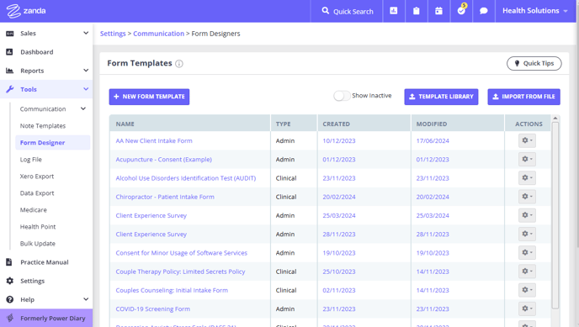Open the dashboard chart icon in top bar
The width and height of the screenshot is (579, 327).
pyautogui.click(x=394, y=11)
